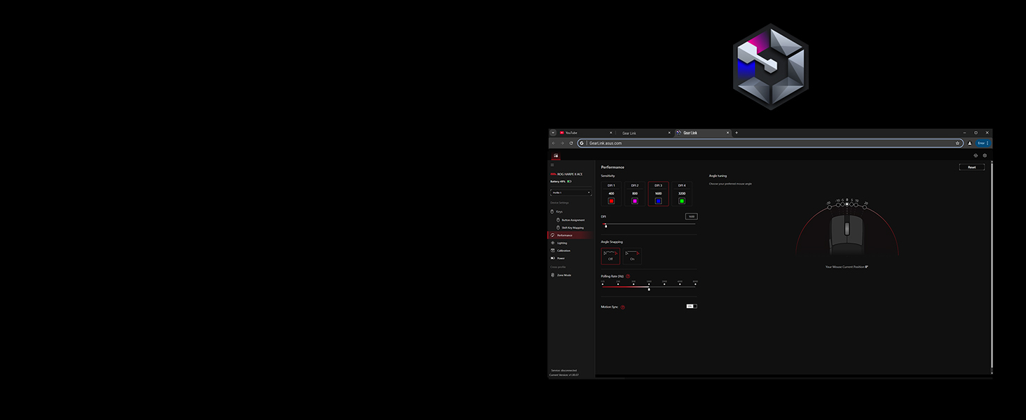Enable Angle Snapping by selecting On
Screen dimensions: 1026x420
(632, 254)
